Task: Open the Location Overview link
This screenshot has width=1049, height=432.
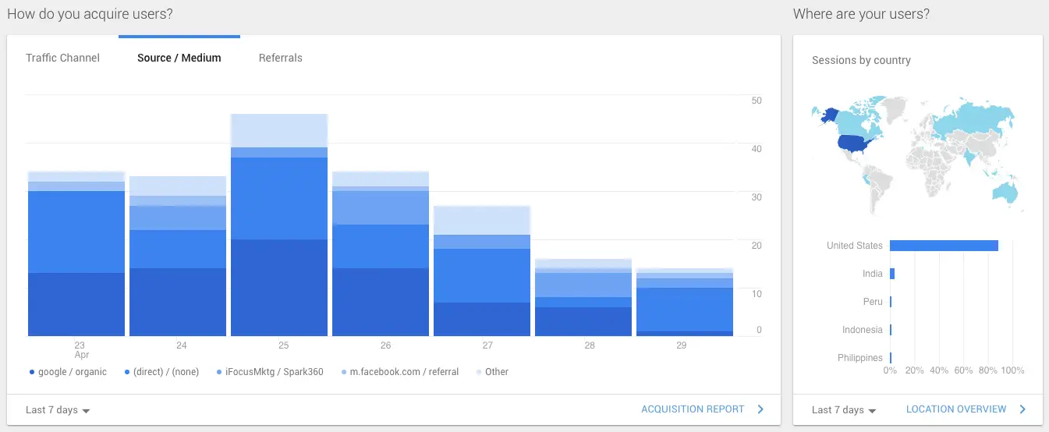Action: tap(955, 409)
